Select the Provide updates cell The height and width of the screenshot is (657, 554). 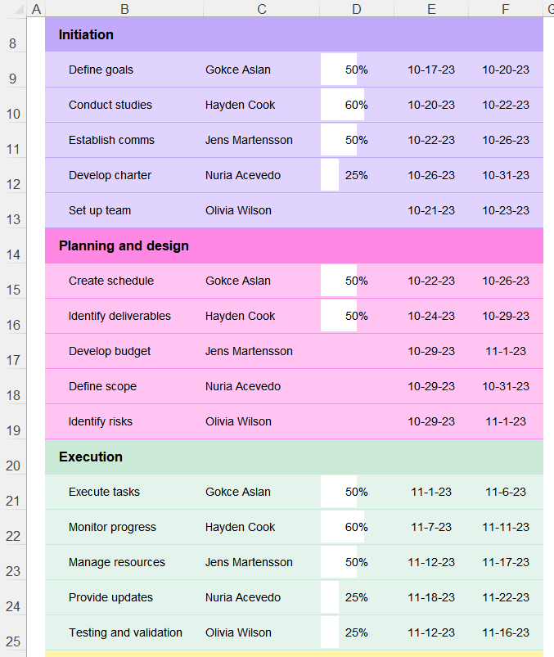(x=124, y=597)
